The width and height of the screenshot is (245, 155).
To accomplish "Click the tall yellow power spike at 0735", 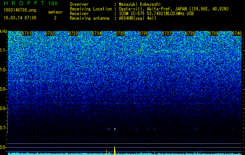I will [x=115, y=150].
